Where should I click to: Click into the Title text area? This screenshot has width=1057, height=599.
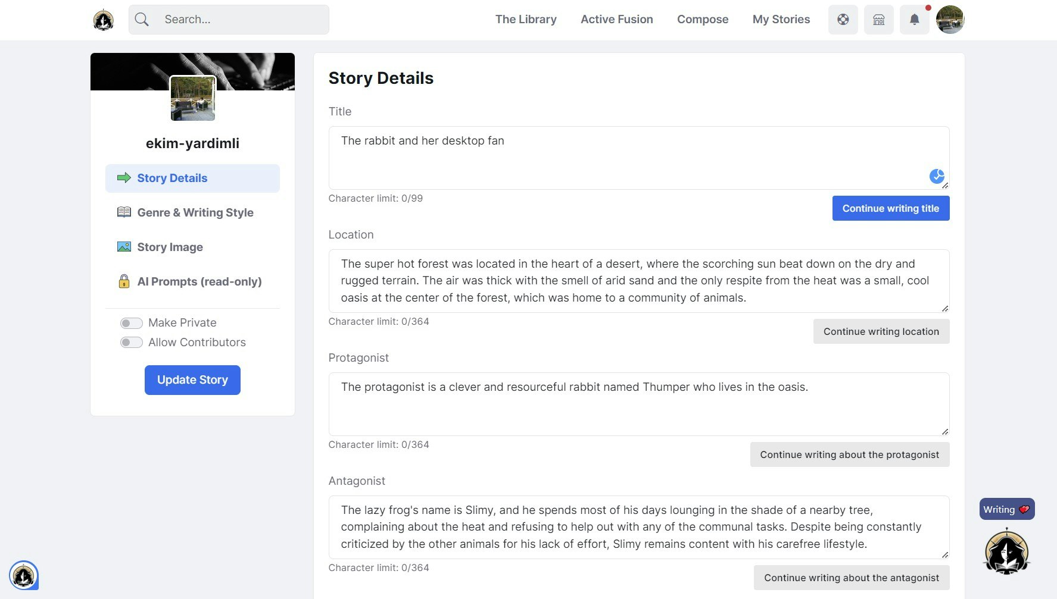tap(639, 158)
